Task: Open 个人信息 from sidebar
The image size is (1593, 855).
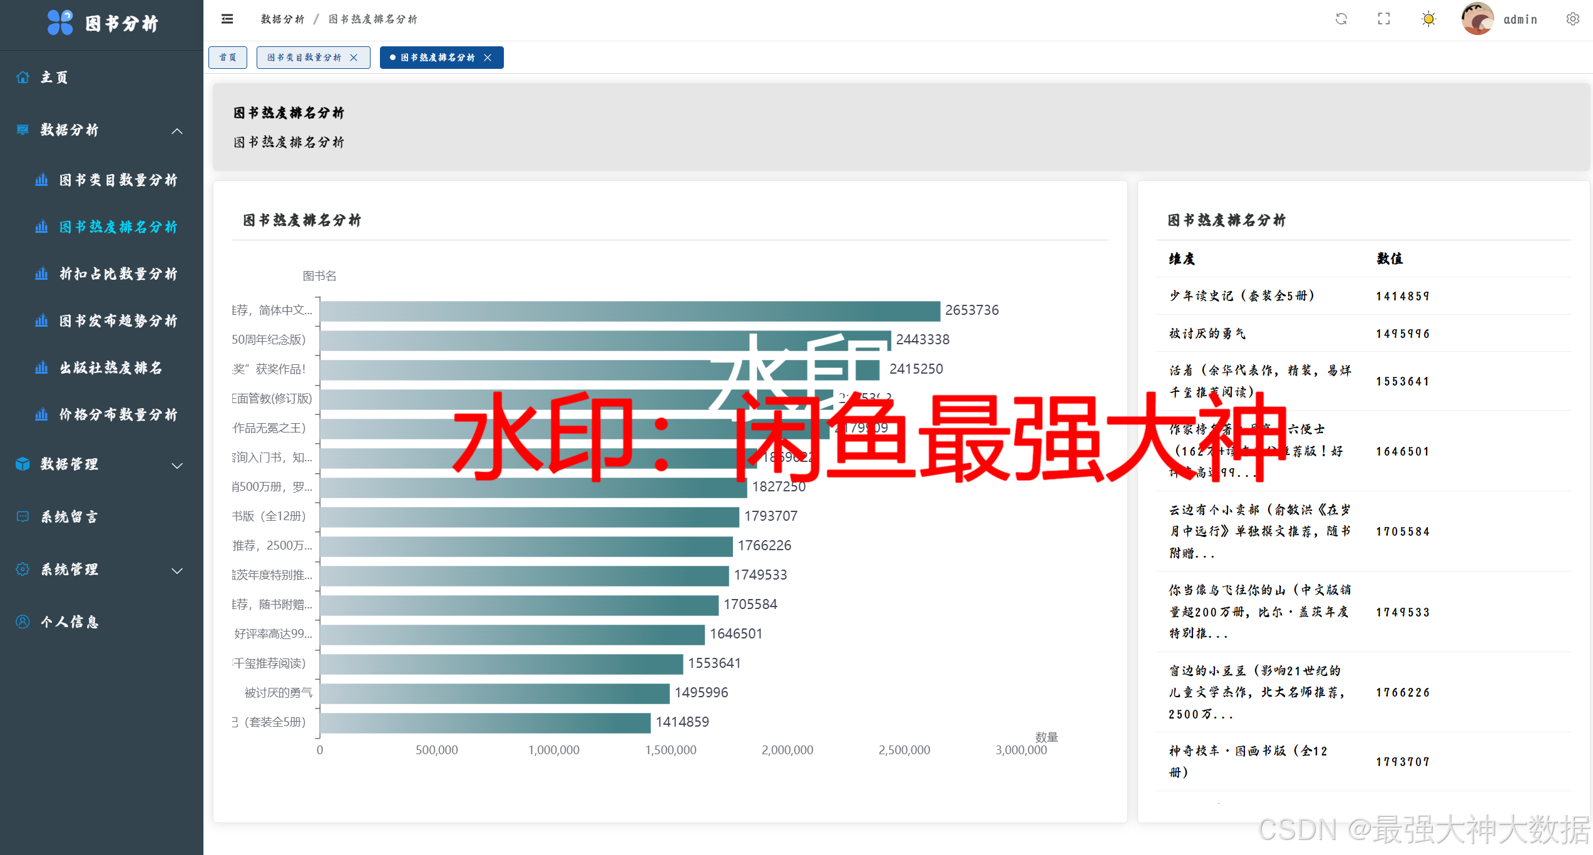Action: (x=69, y=622)
